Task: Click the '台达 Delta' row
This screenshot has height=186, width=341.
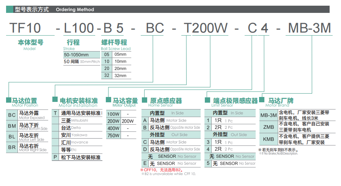Action: 77,128
